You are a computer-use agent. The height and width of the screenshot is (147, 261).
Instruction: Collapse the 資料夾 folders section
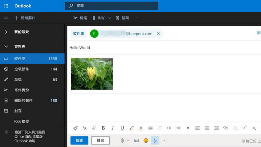[x=6, y=47]
